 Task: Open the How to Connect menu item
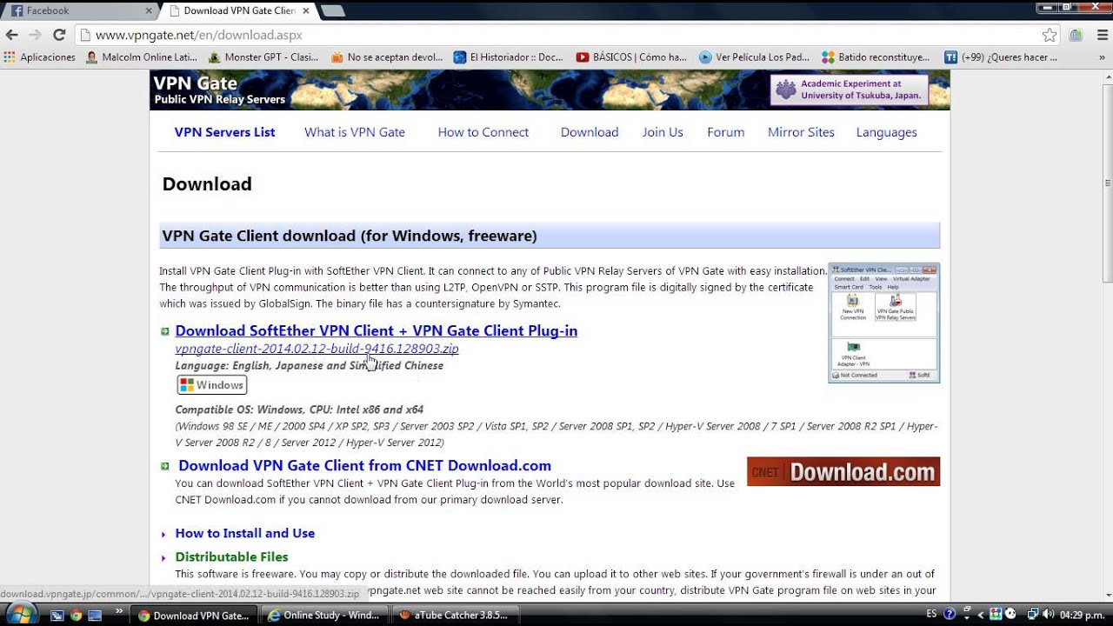coord(483,132)
